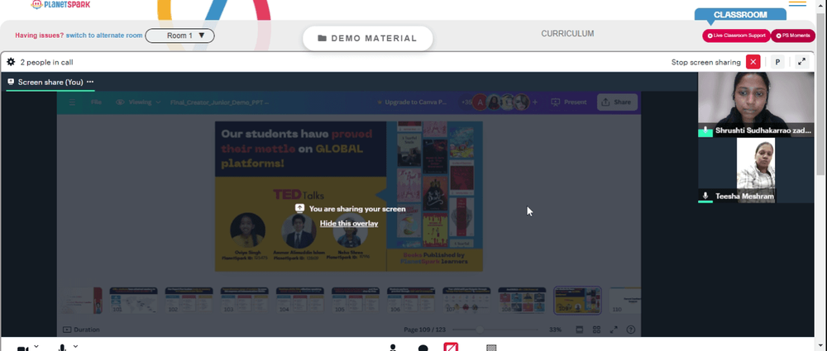827x351 pixels.
Task: Click the P button in call header
Action: [x=777, y=62]
